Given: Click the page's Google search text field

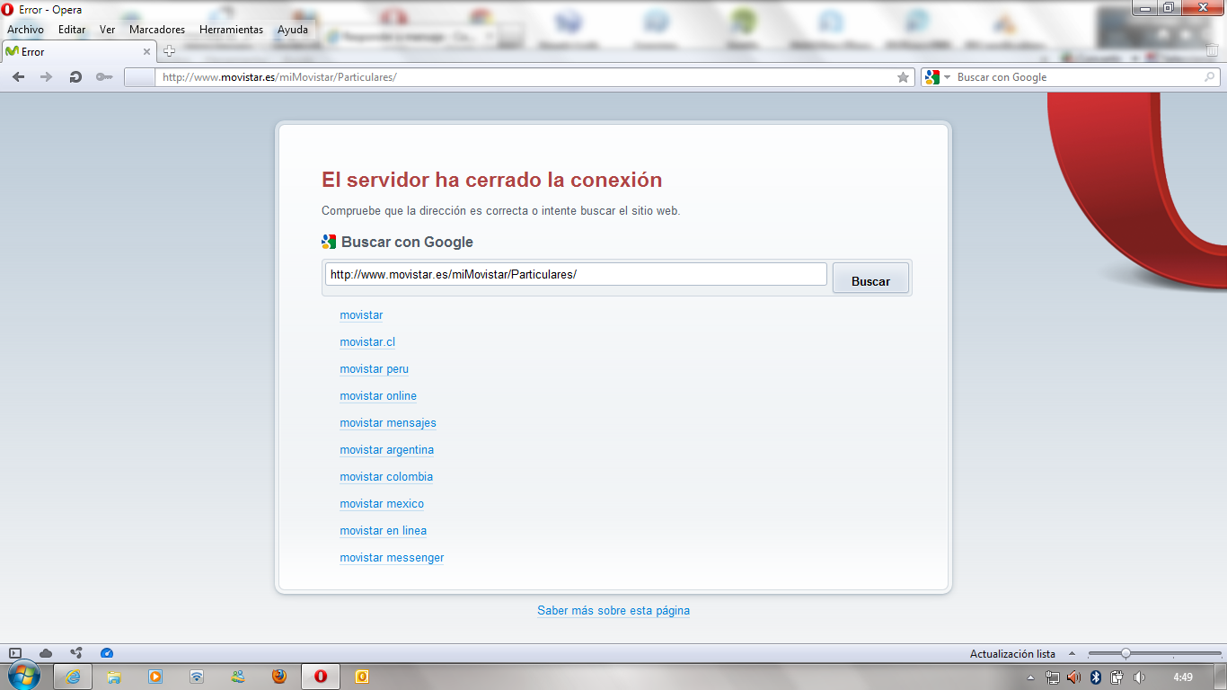Looking at the screenshot, I should (x=576, y=274).
